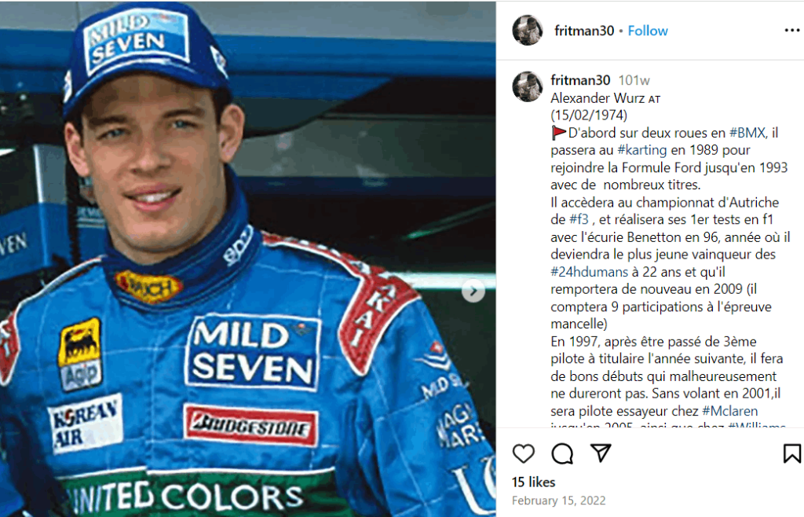Click the February 15, 2022 date
This screenshot has height=517, width=804.
tap(561, 500)
